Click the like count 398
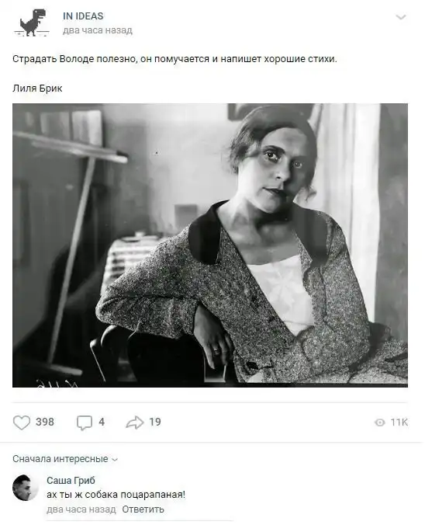This screenshot has height=525, width=425. [45, 422]
